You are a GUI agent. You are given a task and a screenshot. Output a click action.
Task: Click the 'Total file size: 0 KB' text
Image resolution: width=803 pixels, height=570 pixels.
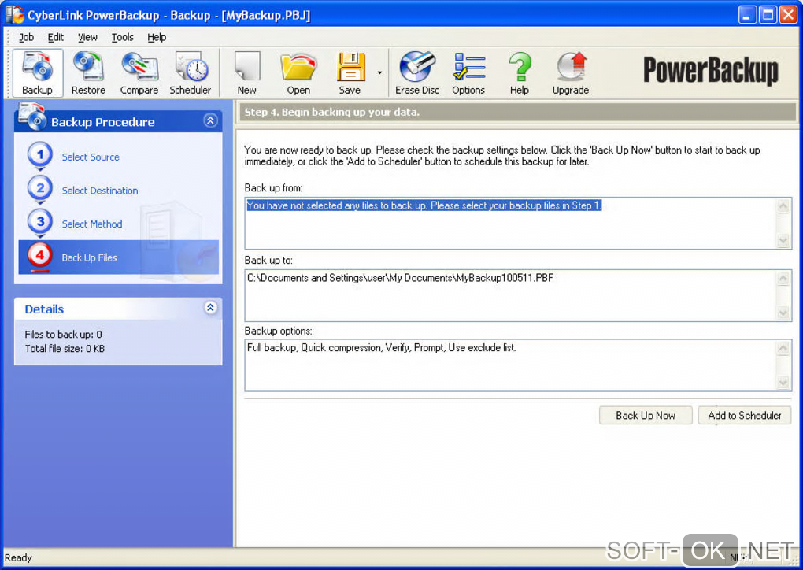(x=65, y=349)
